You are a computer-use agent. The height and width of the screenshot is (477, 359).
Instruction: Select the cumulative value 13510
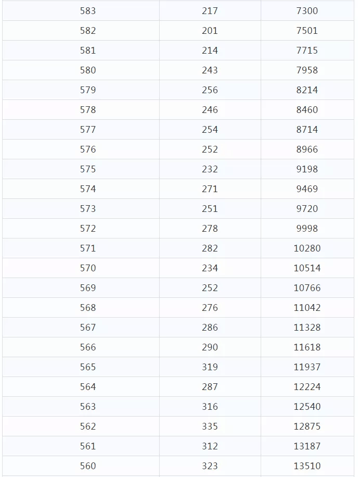[x=307, y=466]
